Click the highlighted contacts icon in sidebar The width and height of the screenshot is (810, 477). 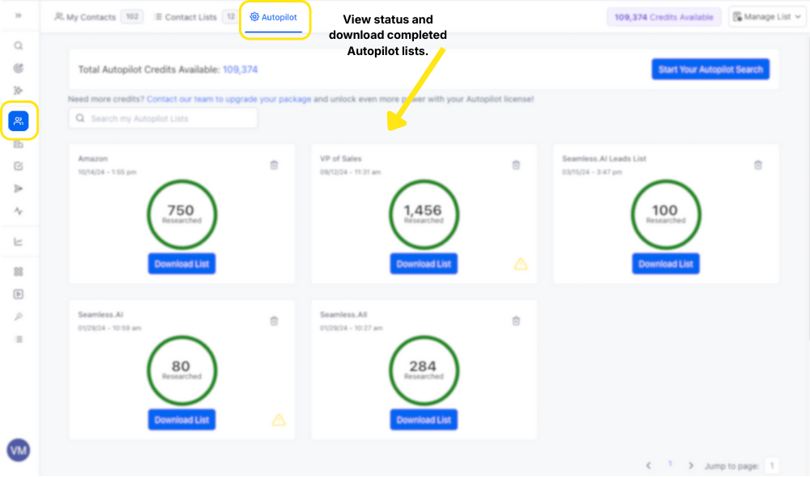(18, 121)
